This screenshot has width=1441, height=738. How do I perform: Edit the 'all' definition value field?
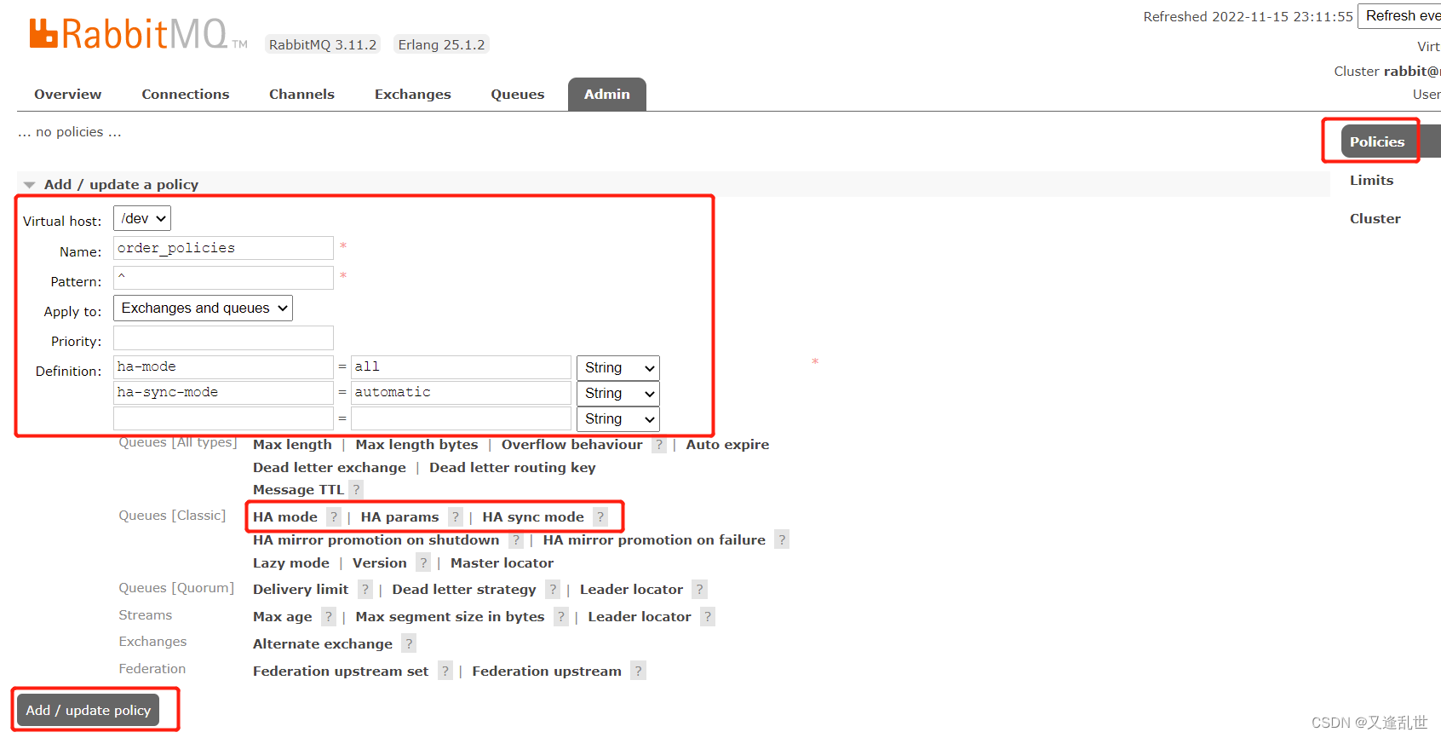point(461,367)
